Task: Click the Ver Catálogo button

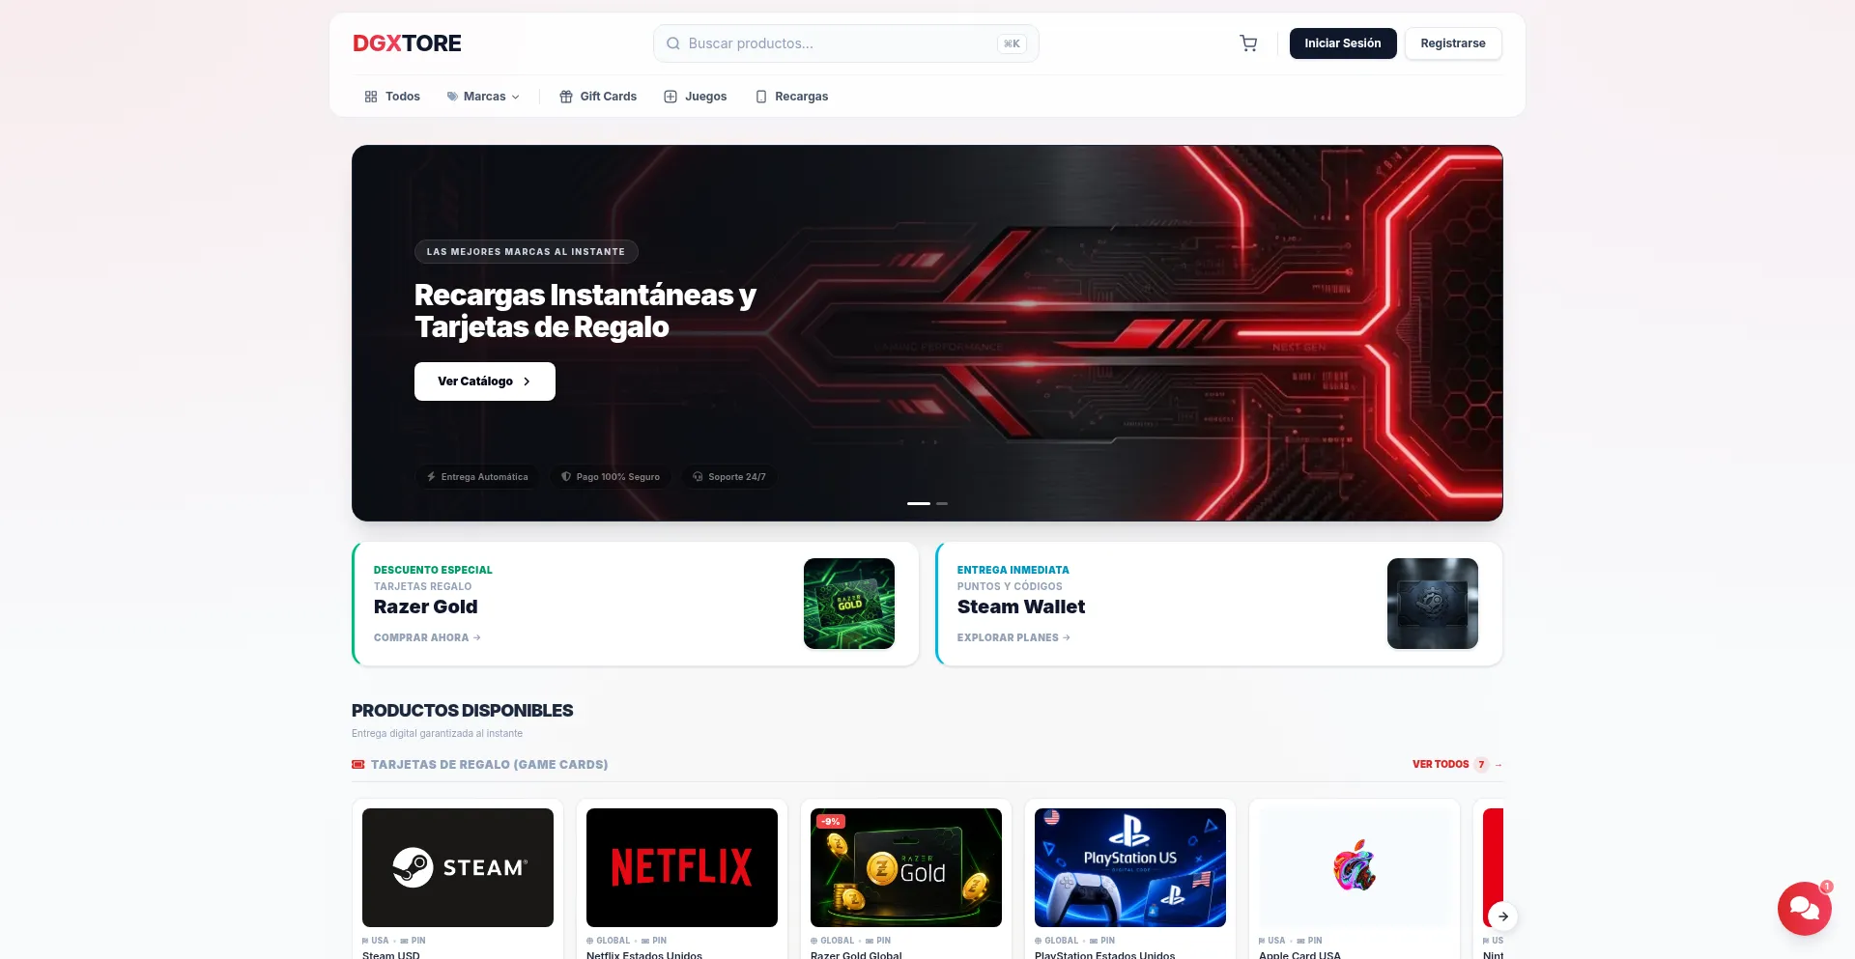Action: pos(485,381)
